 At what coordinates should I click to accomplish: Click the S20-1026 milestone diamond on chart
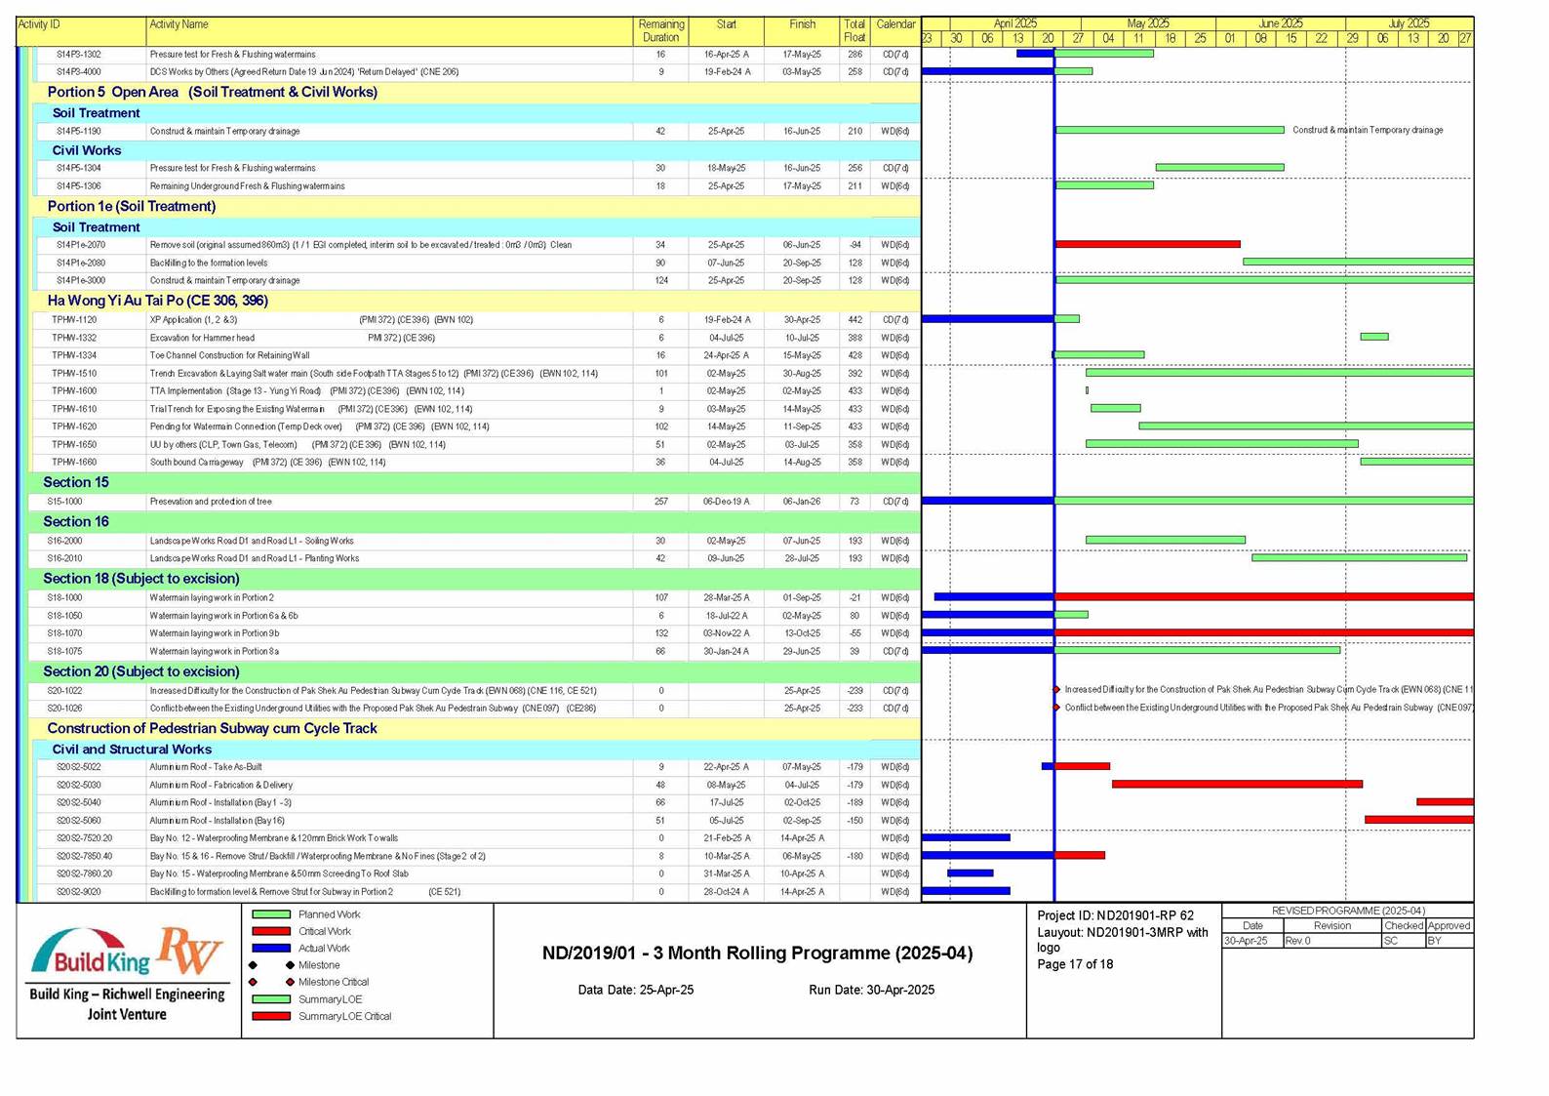pos(1056,708)
